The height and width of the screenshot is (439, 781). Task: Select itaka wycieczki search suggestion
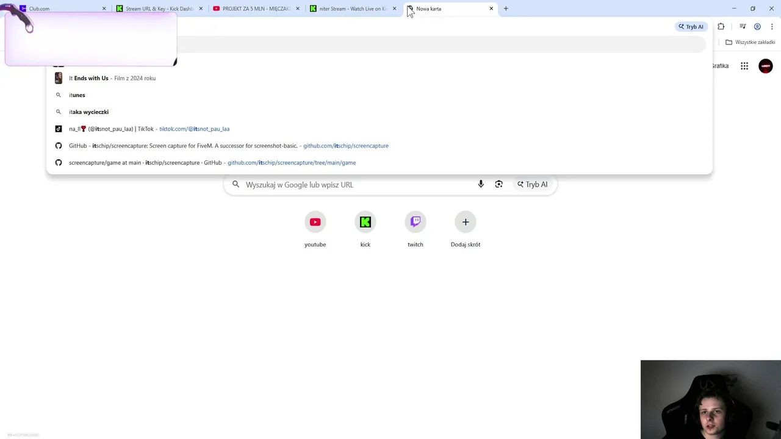click(x=379, y=112)
